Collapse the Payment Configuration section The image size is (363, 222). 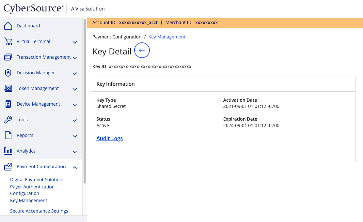click(75, 167)
